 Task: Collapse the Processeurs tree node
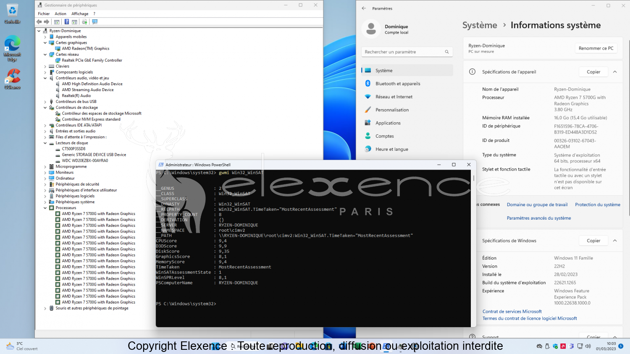pyautogui.click(x=45, y=208)
